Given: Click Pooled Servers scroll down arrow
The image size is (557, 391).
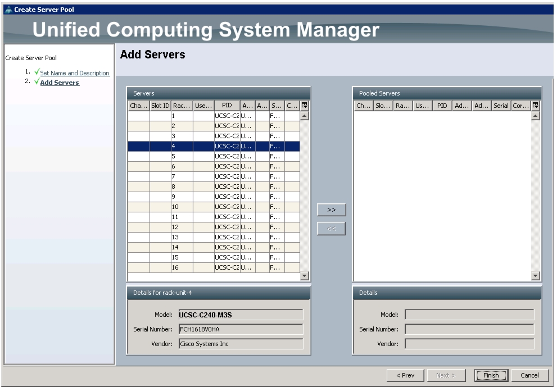Looking at the screenshot, I should point(535,276).
